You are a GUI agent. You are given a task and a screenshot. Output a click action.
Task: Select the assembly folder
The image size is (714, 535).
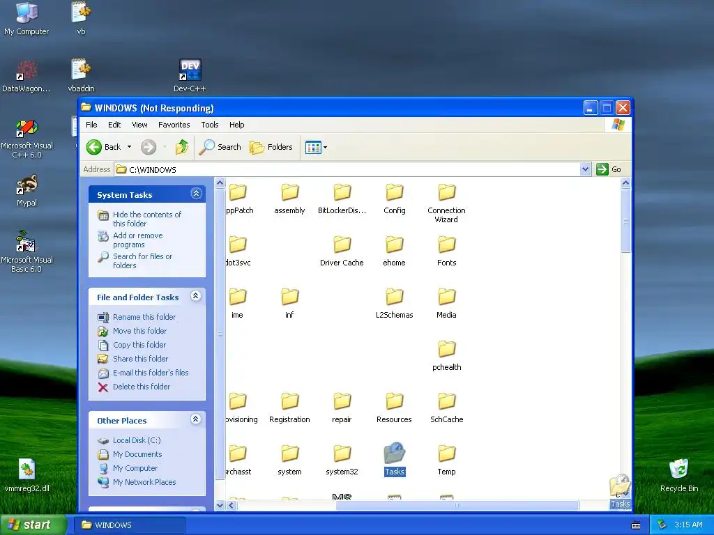289,199
